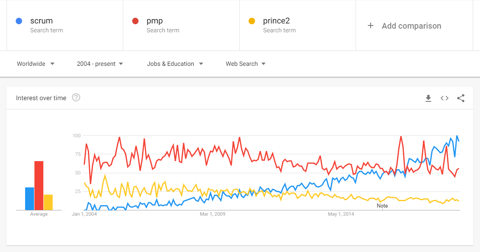Click the scrum search term
Screen dimensions: 480x252
tap(41, 21)
